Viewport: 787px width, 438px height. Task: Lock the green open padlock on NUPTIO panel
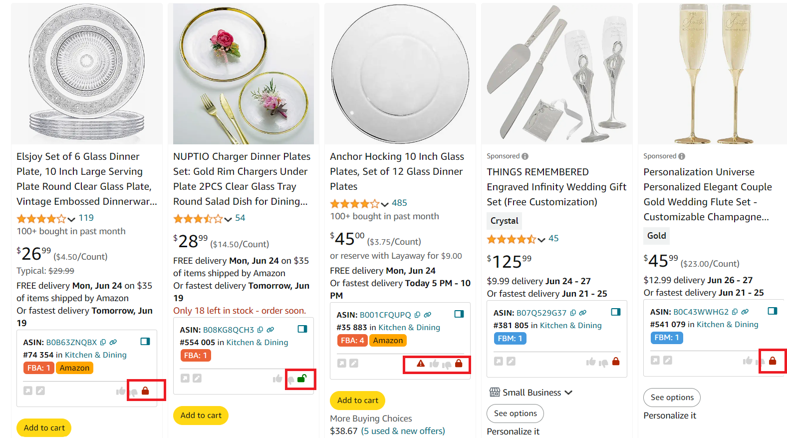(x=301, y=379)
